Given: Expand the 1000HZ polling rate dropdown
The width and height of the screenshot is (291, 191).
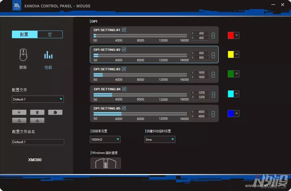Looking at the screenshot, I should [x=105, y=139].
